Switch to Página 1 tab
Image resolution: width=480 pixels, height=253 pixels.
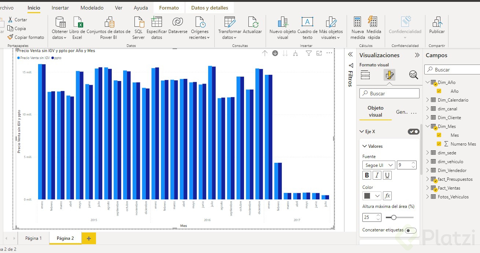tap(33, 238)
